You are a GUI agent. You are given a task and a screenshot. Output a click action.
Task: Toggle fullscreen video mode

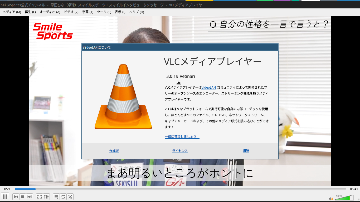point(40,197)
